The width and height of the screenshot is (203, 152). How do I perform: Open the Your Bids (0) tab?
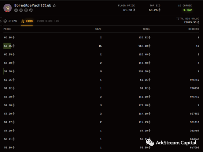click(48, 21)
